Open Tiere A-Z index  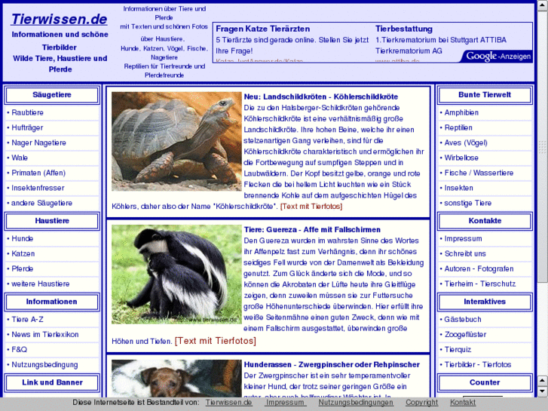pos(28,319)
